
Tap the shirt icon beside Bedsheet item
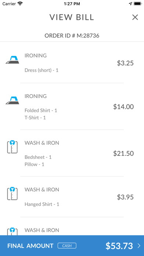(12, 147)
